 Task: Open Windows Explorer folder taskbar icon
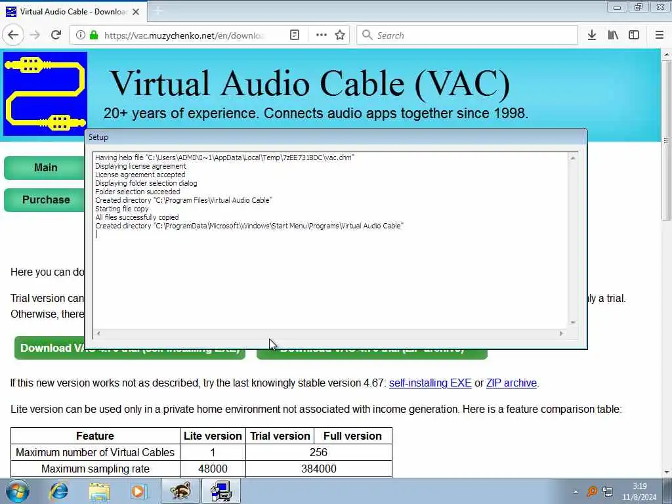coord(99,491)
